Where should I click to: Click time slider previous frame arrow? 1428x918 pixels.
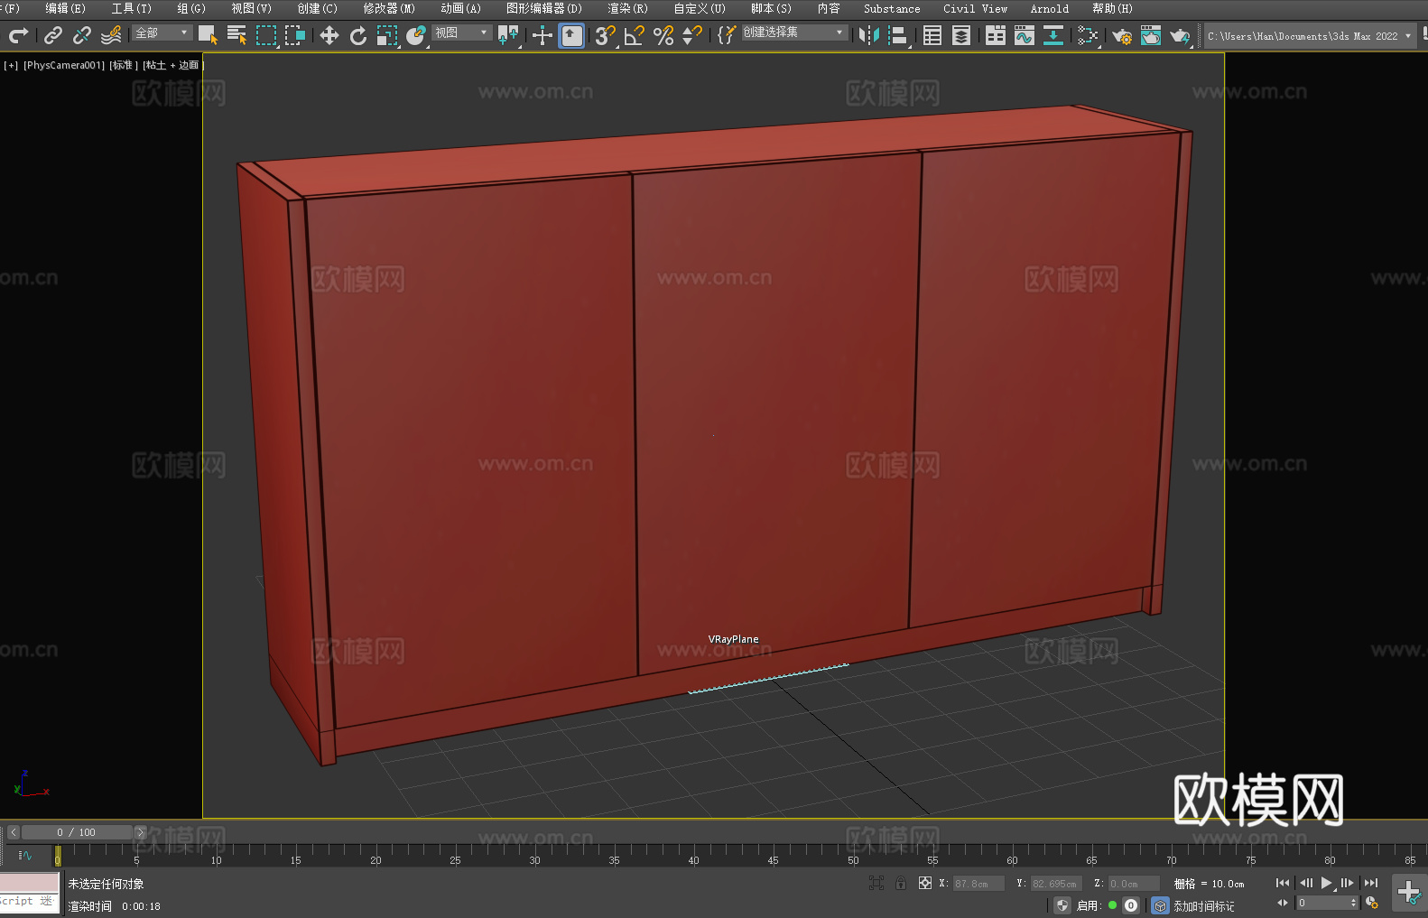click(x=14, y=832)
